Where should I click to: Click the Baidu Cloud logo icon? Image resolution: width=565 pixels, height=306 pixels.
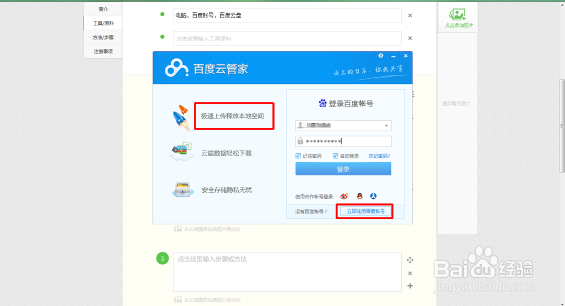pyautogui.click(x=176, y=68)
